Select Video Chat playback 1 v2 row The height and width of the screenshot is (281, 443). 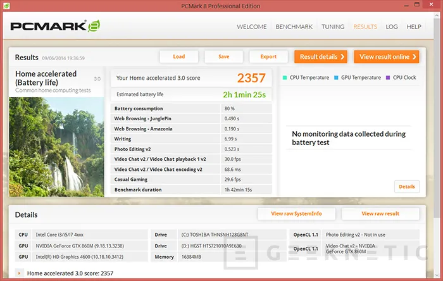(191, 159)
